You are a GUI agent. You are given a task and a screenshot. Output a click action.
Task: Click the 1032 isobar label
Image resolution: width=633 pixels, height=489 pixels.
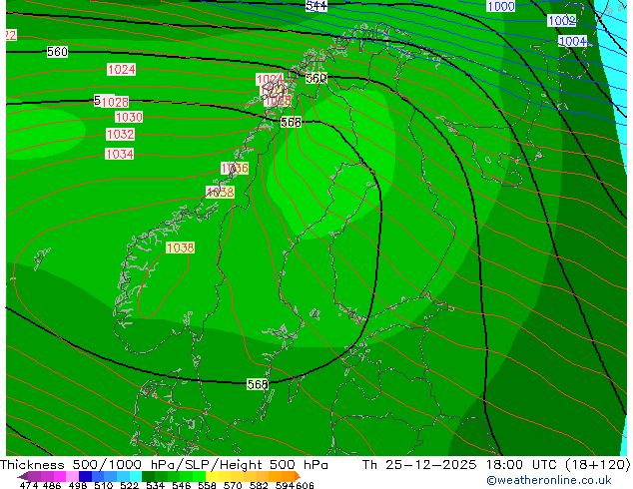(x=120, y=135)
